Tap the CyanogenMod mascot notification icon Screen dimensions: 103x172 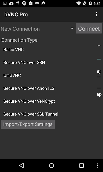[37, 3]
